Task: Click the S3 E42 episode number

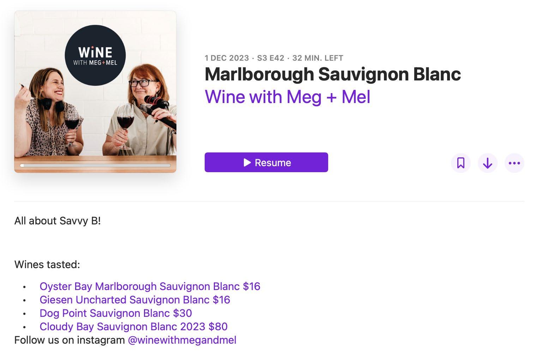Action: pyautogui.click(x=271, y=58)
